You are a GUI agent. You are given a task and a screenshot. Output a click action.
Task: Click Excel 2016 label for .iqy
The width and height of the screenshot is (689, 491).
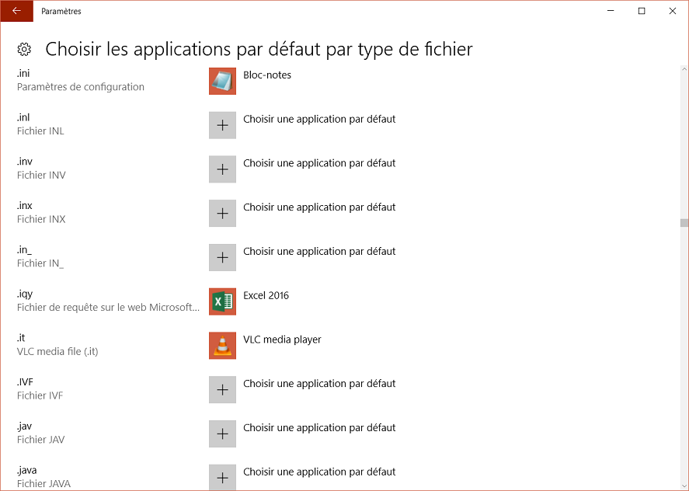[x=266, y=295]
